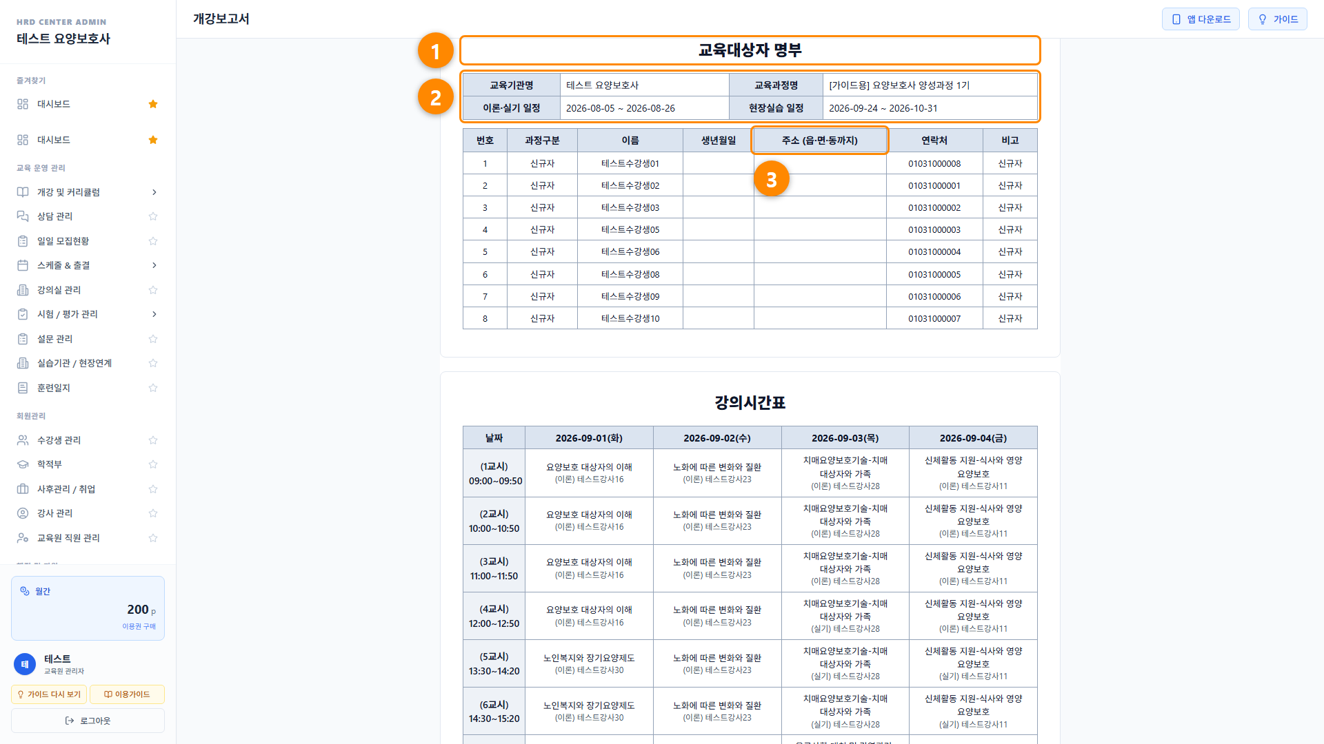Toggle the favorite star for 훈련일지

tap(153, 388)
